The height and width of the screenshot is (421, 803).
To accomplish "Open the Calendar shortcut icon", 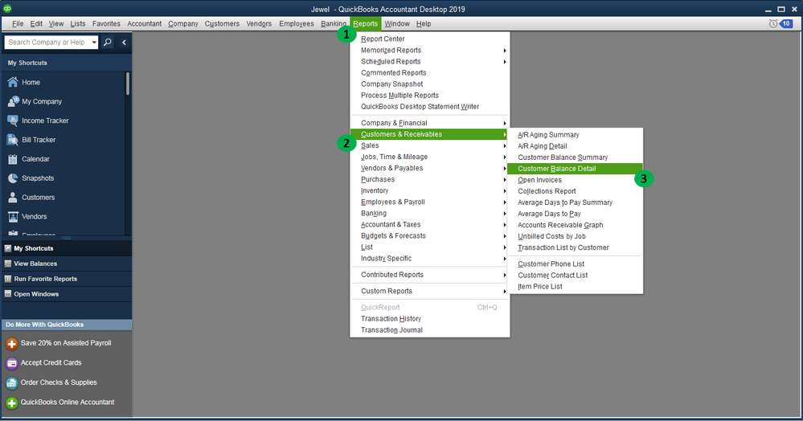I will pos(13,159).
